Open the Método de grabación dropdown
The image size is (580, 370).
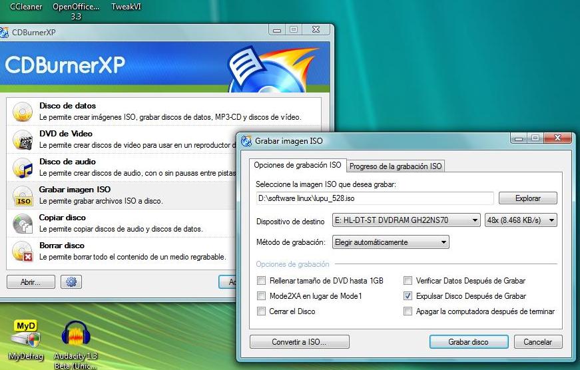click(391, 242)
